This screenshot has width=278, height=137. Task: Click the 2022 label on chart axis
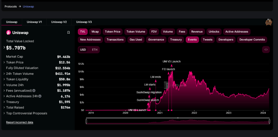194,113
